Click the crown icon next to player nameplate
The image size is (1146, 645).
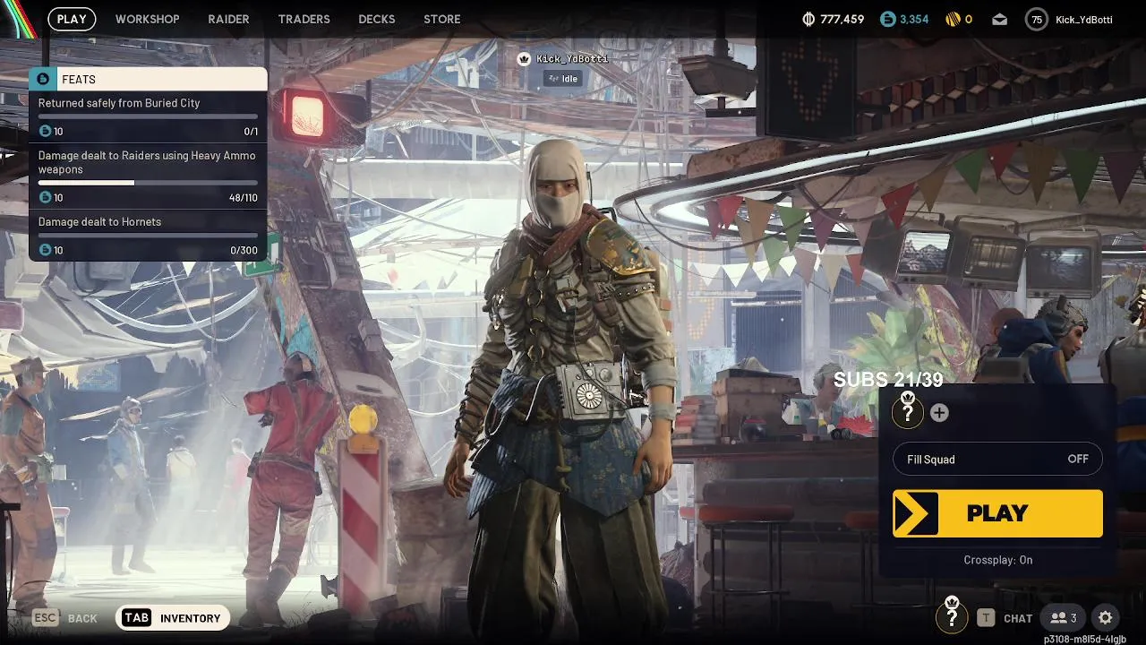[x=524, y=59]
